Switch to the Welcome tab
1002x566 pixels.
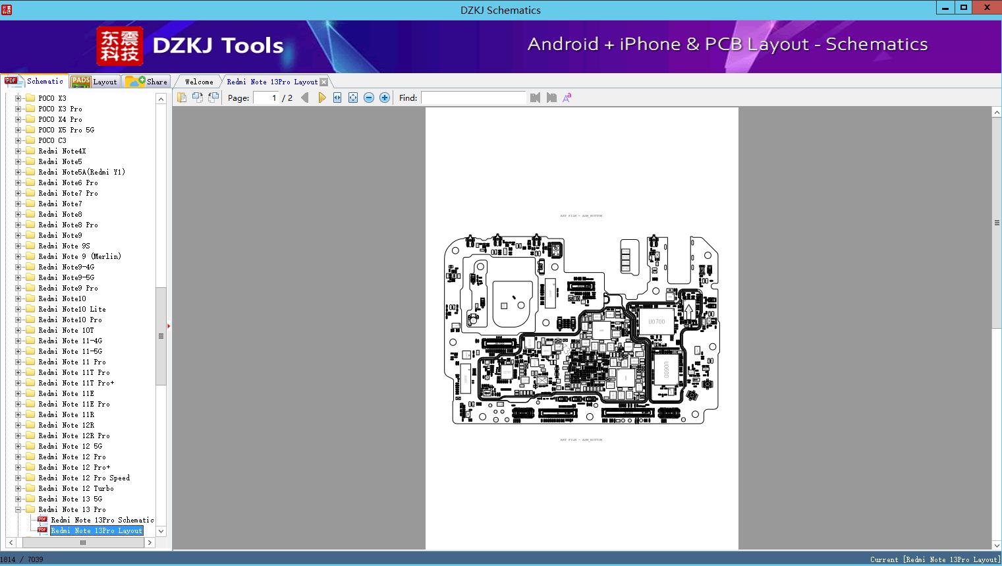point(199,82)
